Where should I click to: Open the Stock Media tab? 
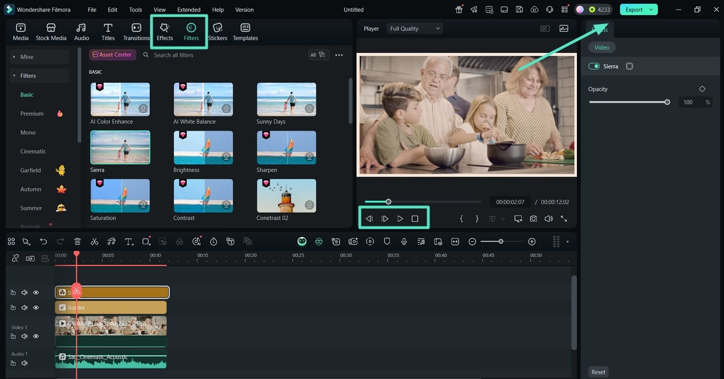point(51,32)
